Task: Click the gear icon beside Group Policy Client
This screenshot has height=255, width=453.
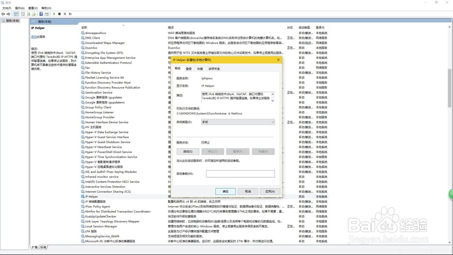Action: [x=82, y=107]
